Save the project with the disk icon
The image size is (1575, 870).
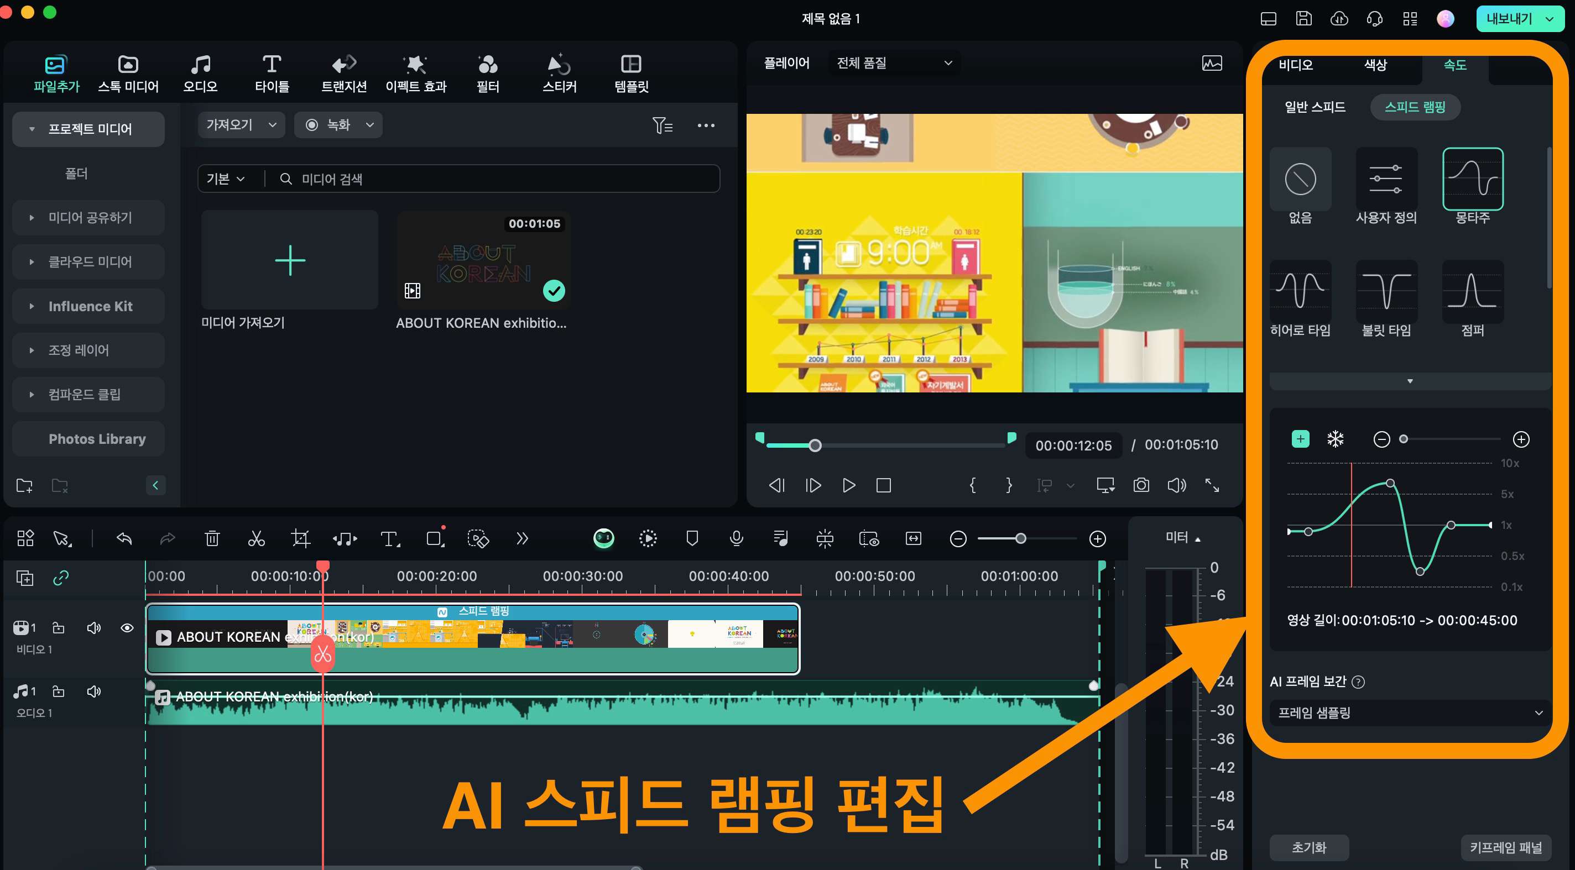(x=1304, y=18)
